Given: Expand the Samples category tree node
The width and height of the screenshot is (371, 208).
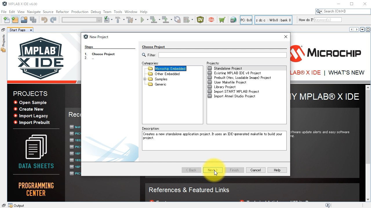Looking at the screenshot, I should tap(145, 79).
